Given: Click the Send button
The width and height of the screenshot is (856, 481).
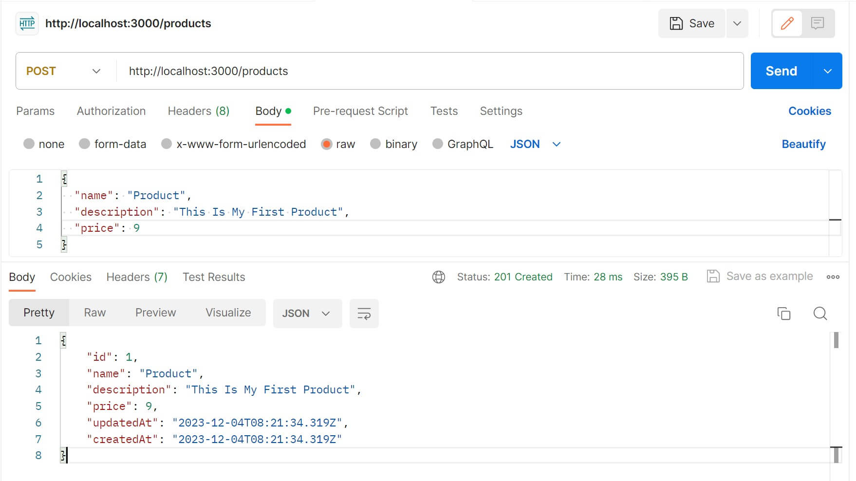Looking at the screenshot, I should pyautogui.click(x=780, y=71).
